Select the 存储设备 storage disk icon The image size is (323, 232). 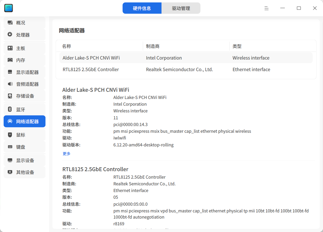[x=10, y=96]
